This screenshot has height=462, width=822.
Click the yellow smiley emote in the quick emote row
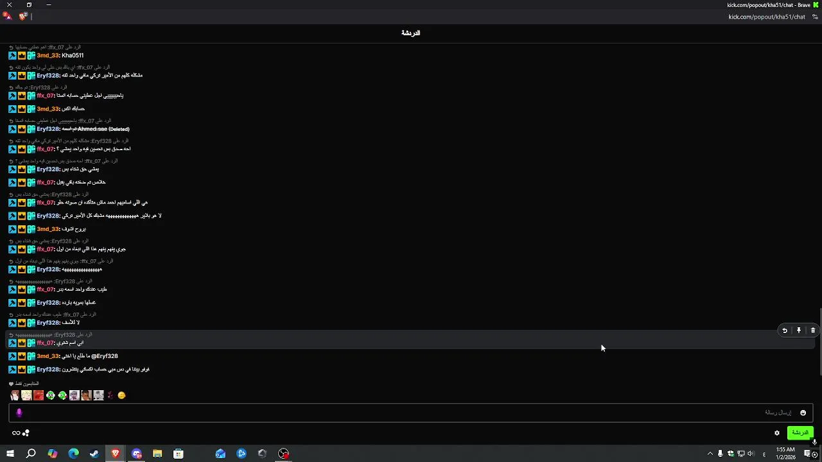[x=122, y=395]
